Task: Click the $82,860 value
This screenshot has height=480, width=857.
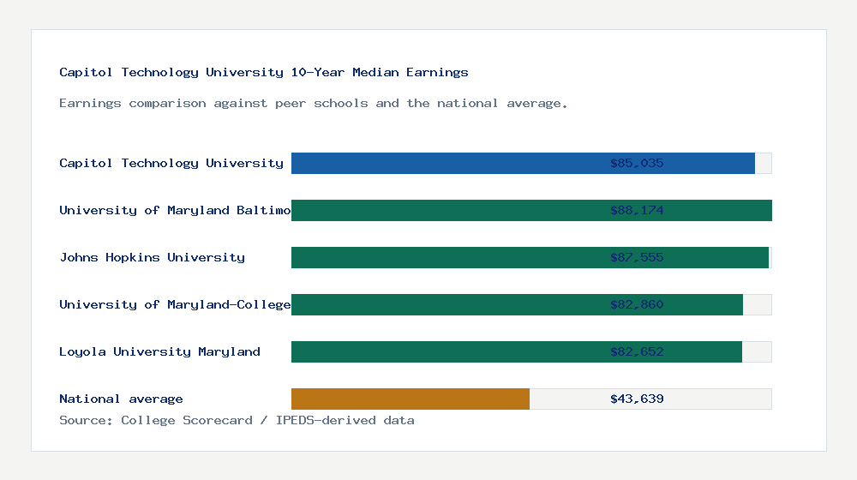Action: (637, 304)
